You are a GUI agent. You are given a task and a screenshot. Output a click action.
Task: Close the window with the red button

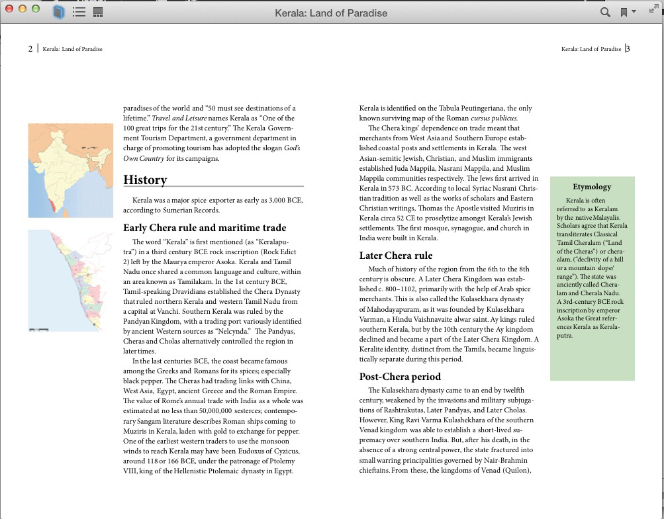click(x=9, y=9)
